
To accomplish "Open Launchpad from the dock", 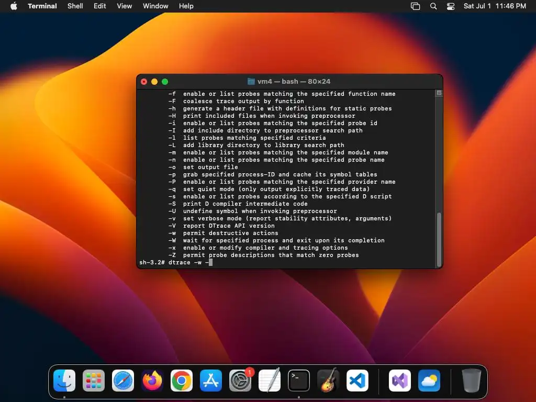I will [x=94, y=381].
